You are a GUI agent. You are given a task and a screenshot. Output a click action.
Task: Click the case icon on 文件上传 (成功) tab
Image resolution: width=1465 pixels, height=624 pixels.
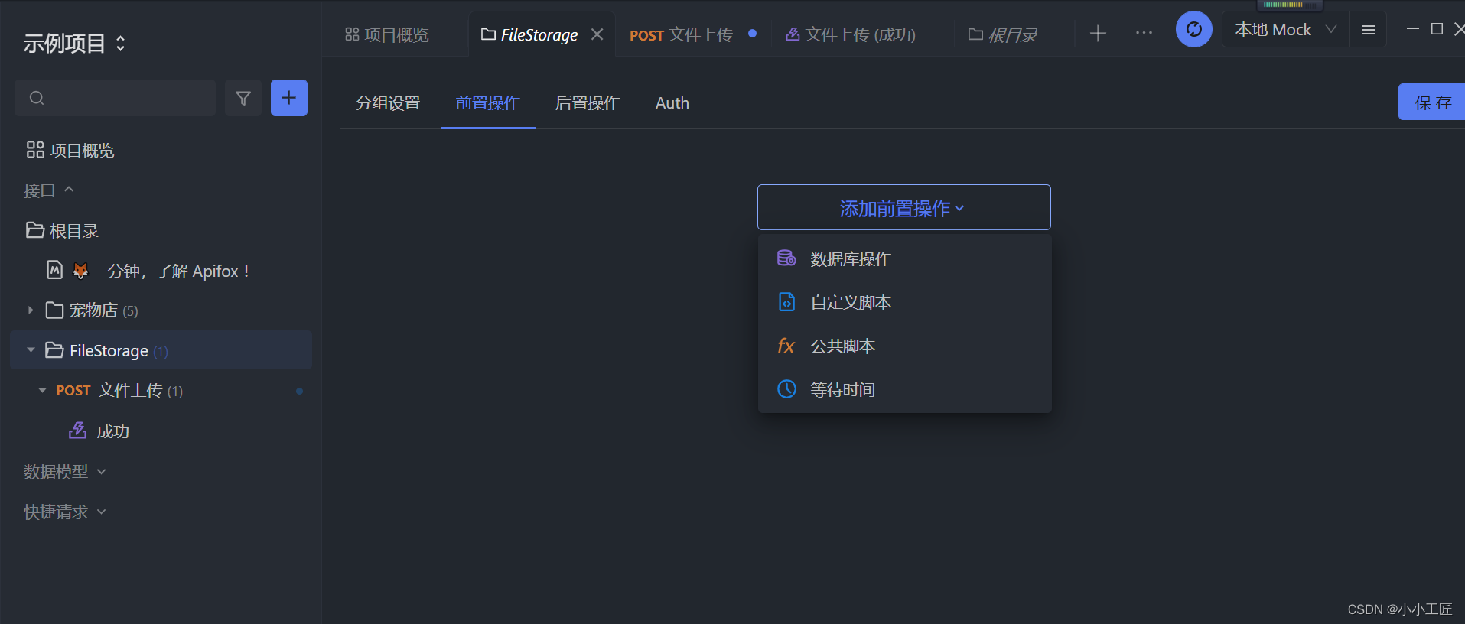pos(793,34)
